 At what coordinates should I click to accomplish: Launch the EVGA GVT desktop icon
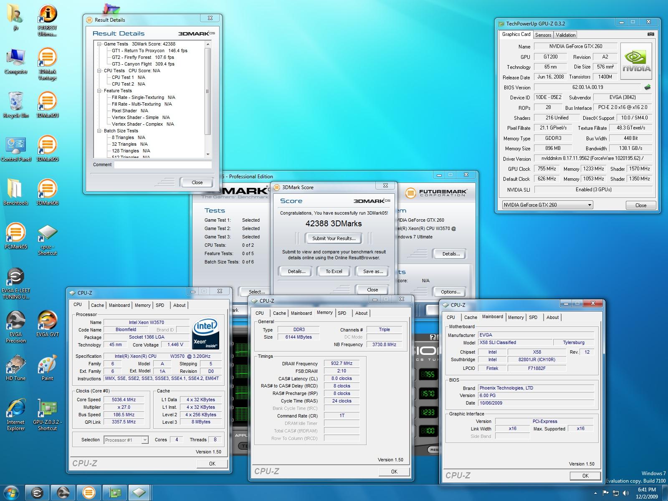(47, 324)
